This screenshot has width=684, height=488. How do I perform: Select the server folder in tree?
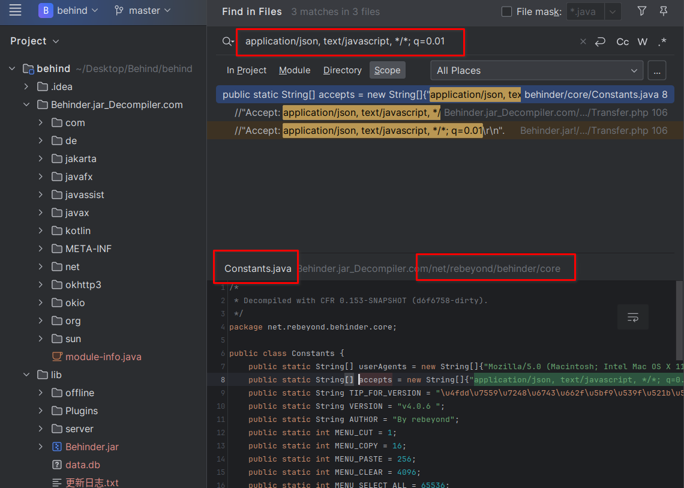click(79, 429)
